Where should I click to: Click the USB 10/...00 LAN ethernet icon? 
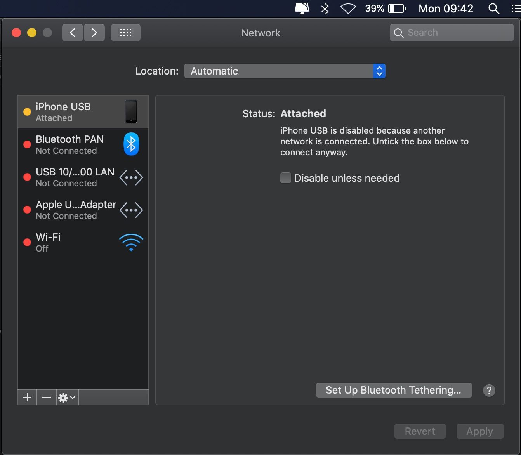tap(131, 177)
